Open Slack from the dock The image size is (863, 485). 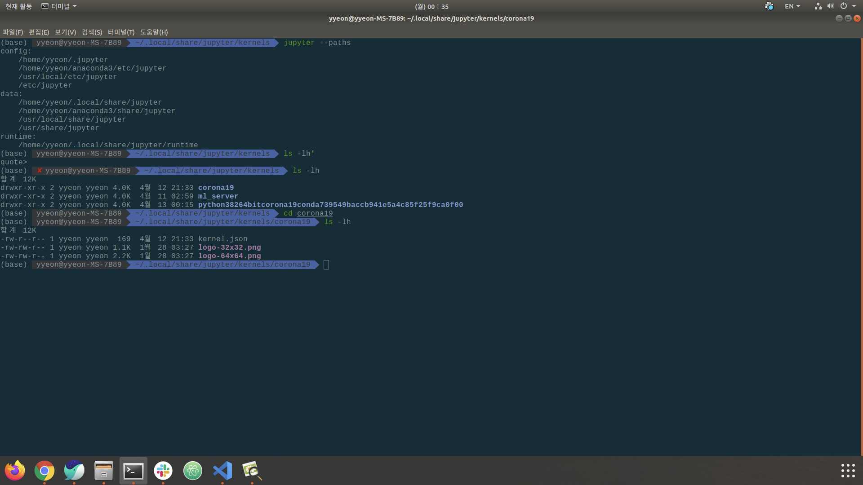pyautogui.click(x=163, y=471)
